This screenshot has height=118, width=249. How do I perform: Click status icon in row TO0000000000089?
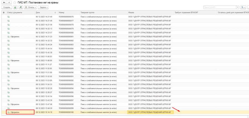pyautogui.click(x=8, y=68)
